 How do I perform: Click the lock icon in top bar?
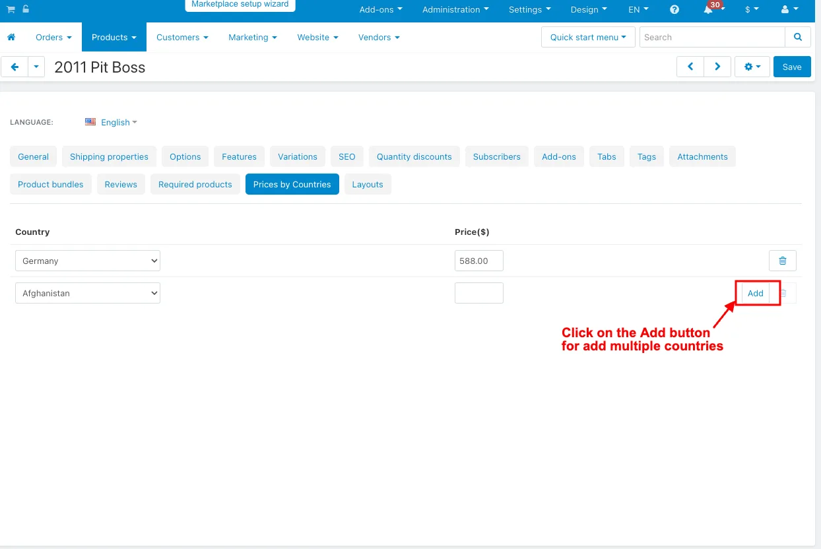(x=25, y=9)
